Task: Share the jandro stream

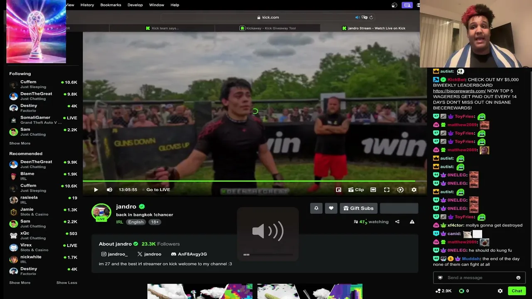Action: (x=397, y=222)
